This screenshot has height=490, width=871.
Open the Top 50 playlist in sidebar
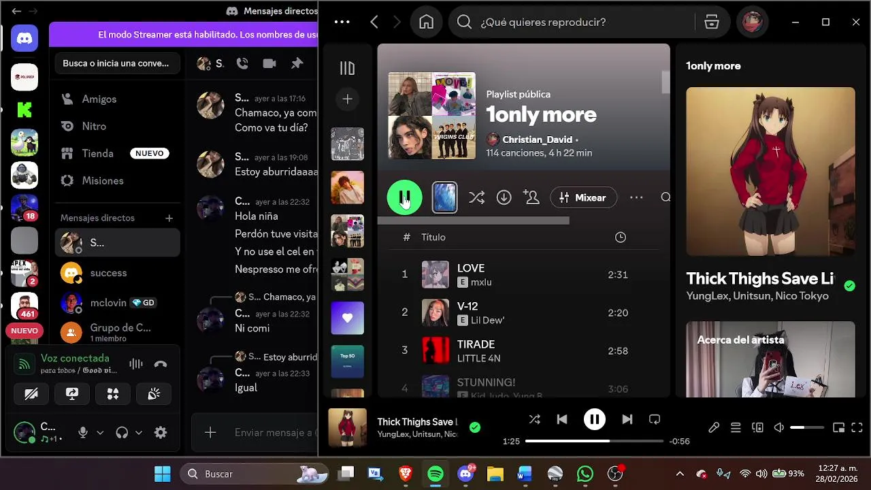347,361
